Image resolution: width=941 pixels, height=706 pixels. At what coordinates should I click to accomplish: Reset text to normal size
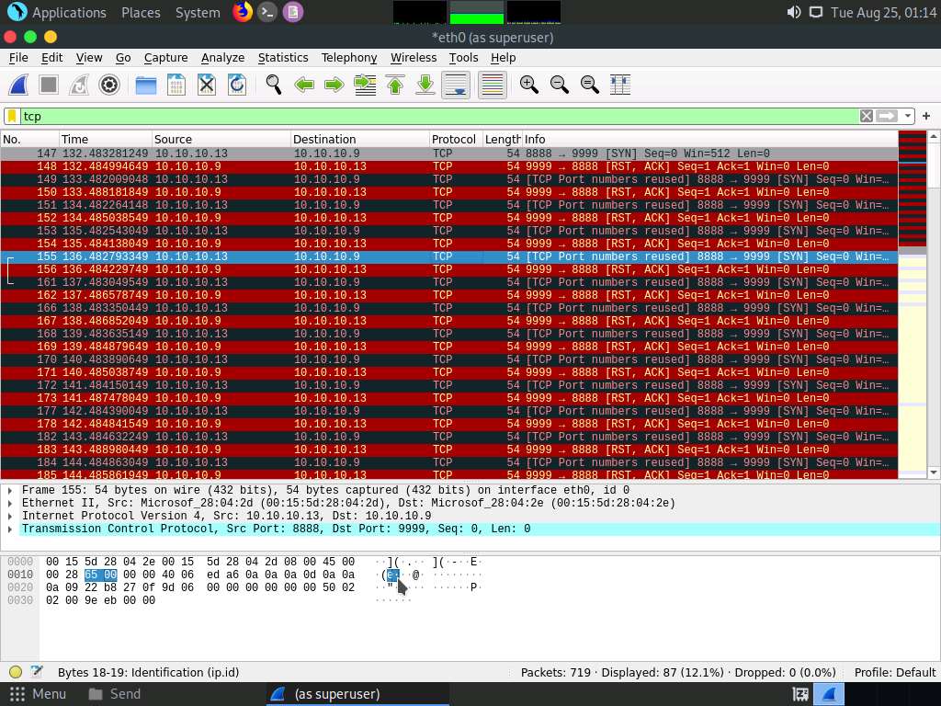point(590,85)
